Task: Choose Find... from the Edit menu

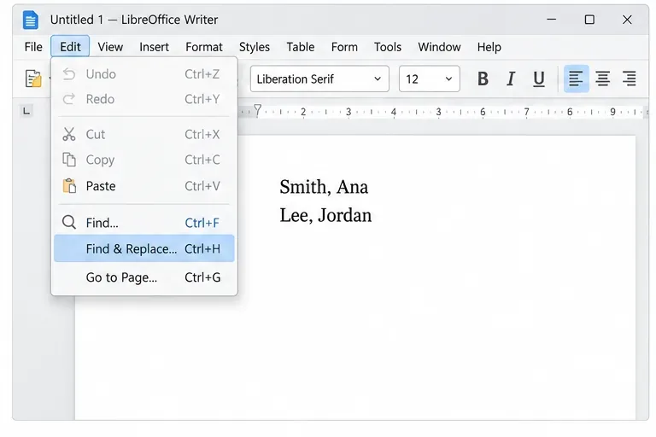Action: click(x=143, y=223)
